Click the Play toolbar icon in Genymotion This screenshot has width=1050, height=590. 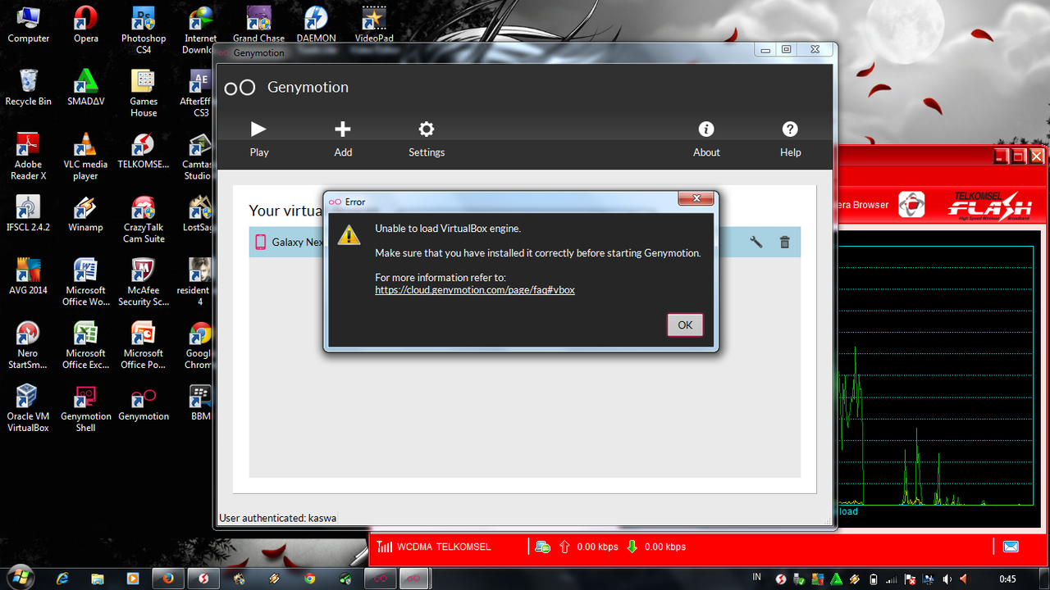pyautogui.click(x=259, y=129)
